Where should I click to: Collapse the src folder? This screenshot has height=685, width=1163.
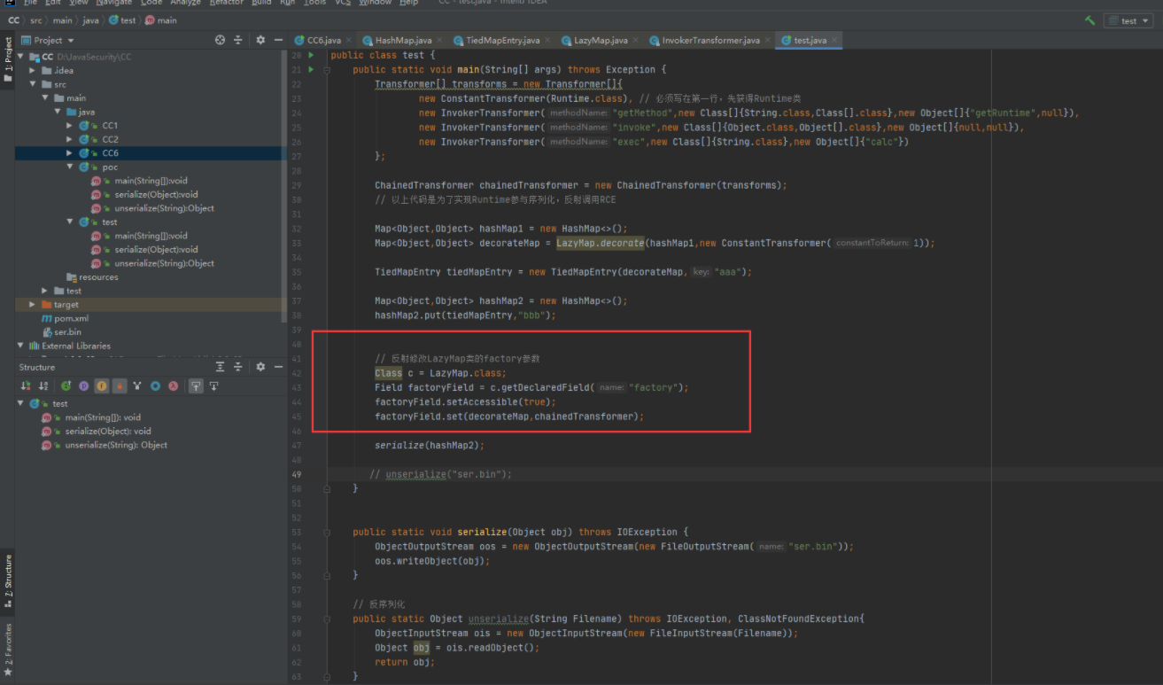point(33,84)
